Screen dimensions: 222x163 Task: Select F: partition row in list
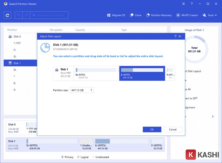coord(20,90)
